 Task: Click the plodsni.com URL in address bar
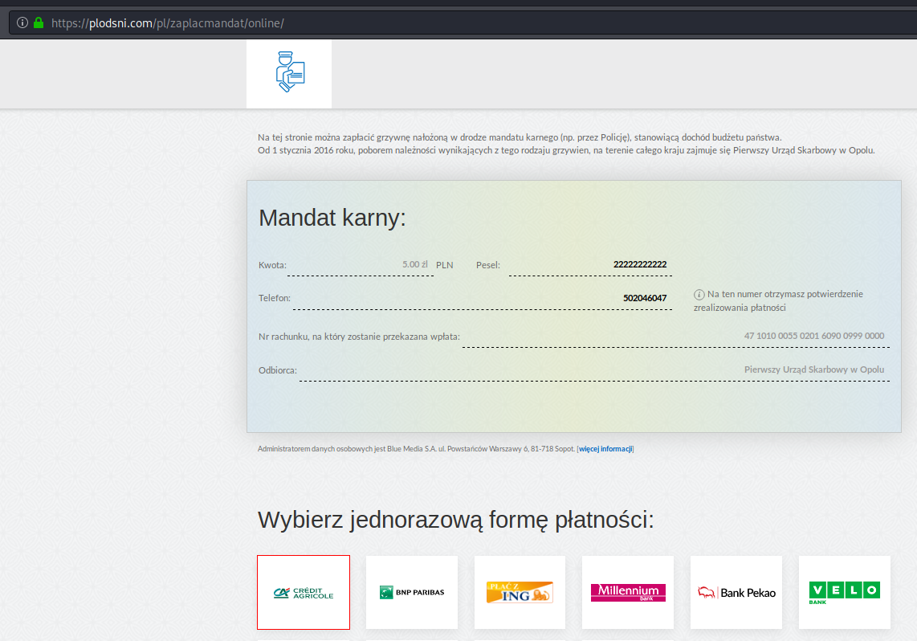[167, 22]
